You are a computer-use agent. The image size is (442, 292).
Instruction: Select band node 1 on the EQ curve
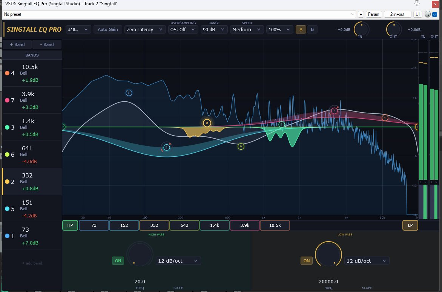pos(129,93)
